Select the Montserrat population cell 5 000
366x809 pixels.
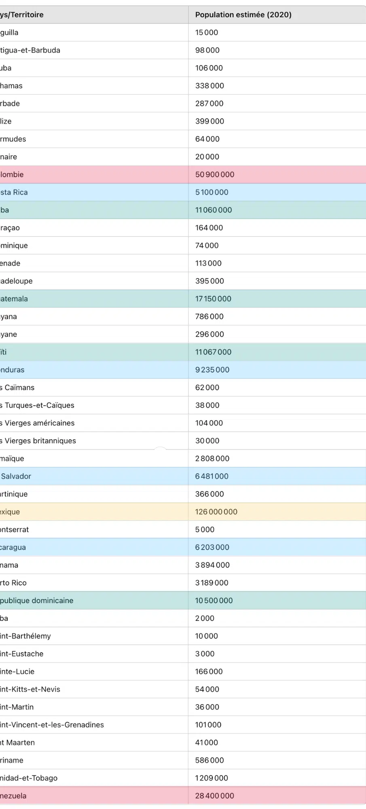pos(205,529)
